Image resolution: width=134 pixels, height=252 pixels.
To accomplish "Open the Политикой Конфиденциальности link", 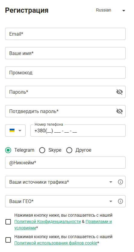I will (48, 221).
